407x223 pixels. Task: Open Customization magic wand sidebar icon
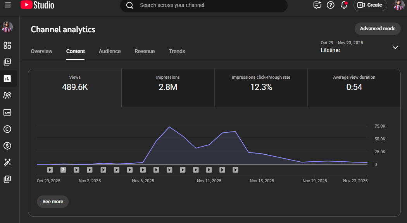pos(7,162)
